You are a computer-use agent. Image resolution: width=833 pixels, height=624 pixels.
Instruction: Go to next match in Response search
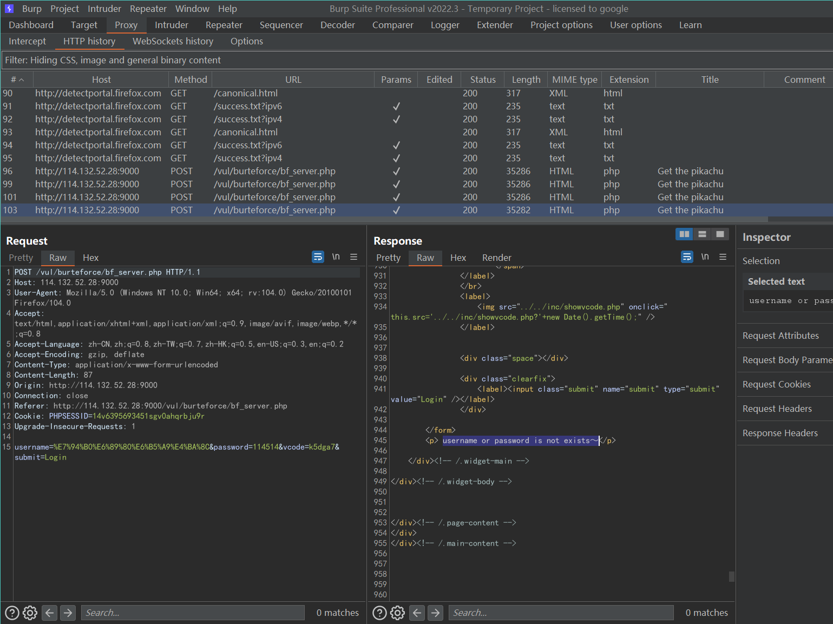[435, 613]
